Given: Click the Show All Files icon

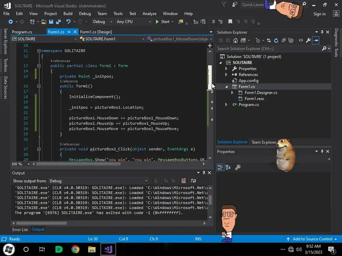Looking at the screenshot, I should (x=291, y=40).
